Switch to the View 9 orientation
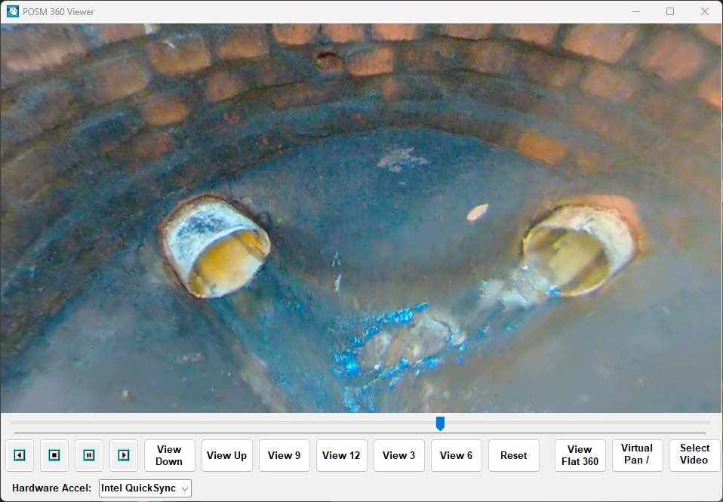723x502 pixels. [x=284, y=455]
